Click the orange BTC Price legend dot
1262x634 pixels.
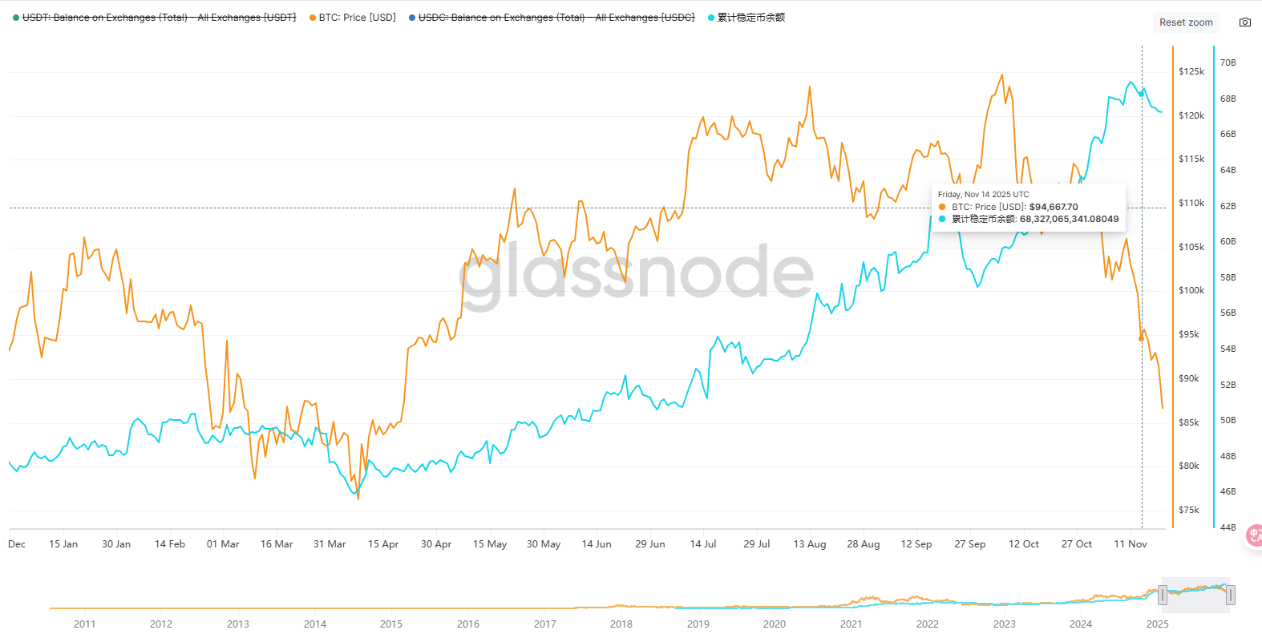pyautogui.click(x=312, y=18)
